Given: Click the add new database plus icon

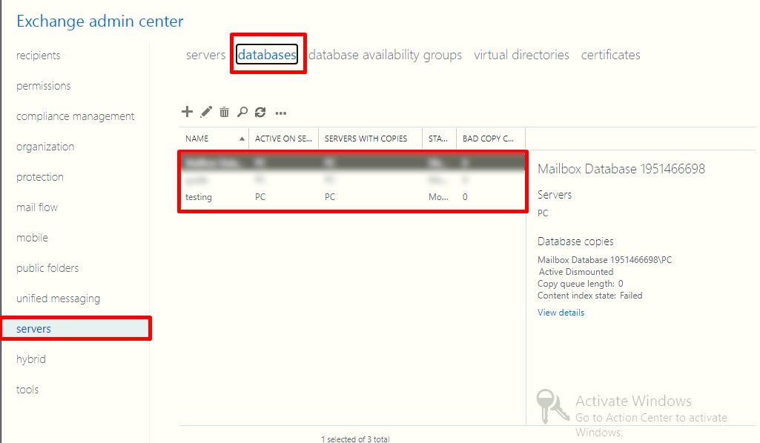Looking at the screenshot, I should pyautogui.click(x=187, y=112).
